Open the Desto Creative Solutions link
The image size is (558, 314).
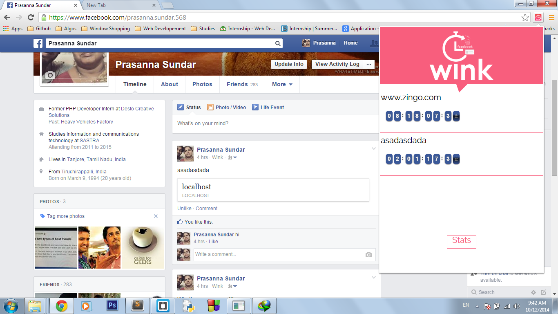coord(101,112)
